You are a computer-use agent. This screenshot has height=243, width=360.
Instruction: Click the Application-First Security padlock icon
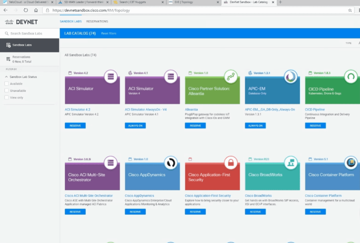[x=231, y=163]
